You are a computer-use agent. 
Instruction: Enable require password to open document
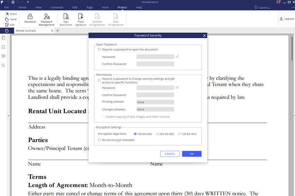tap(99, 49)
